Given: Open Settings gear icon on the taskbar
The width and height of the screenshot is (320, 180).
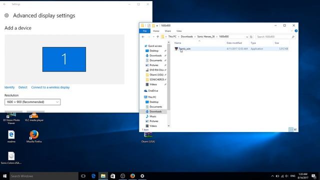Looking at the screenshot, I should pos(142,176).
